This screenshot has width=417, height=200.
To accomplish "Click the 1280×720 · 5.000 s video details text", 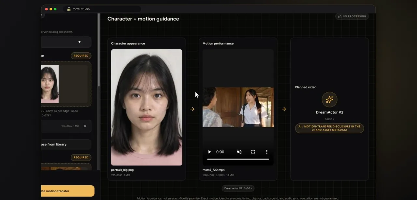I will pos(218,175).
